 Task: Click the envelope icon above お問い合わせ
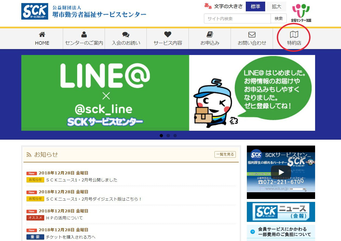tap(252, 35)
